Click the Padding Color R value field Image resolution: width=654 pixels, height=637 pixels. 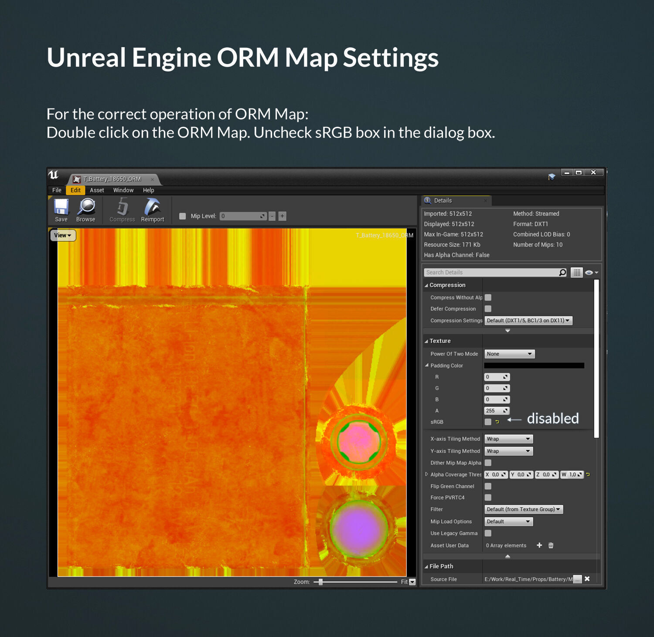(x=497, y=377)
